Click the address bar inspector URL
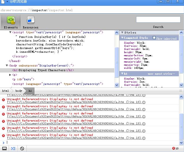Screen dimensions: 184x152 coord(37,10)
